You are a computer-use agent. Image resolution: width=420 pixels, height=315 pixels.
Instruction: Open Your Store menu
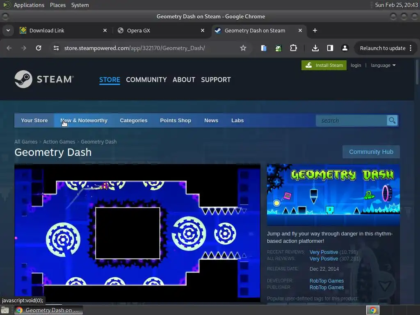(x=34, y=121)
